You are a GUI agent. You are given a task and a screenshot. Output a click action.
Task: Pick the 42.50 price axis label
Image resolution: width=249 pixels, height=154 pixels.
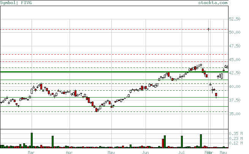point(235,73)
